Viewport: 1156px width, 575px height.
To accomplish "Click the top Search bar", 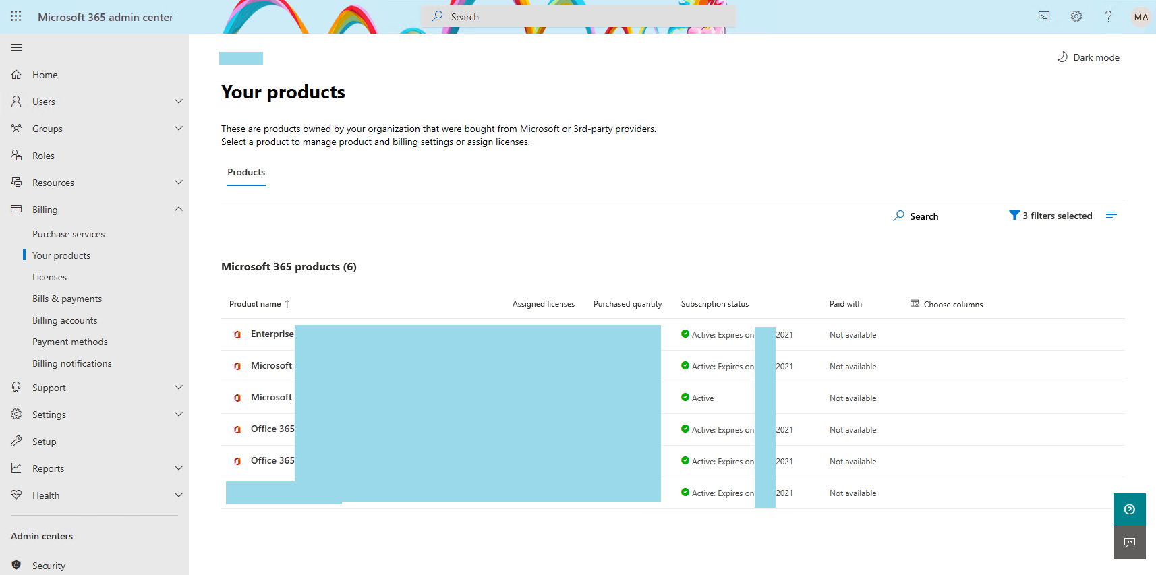I will [579, 17].
